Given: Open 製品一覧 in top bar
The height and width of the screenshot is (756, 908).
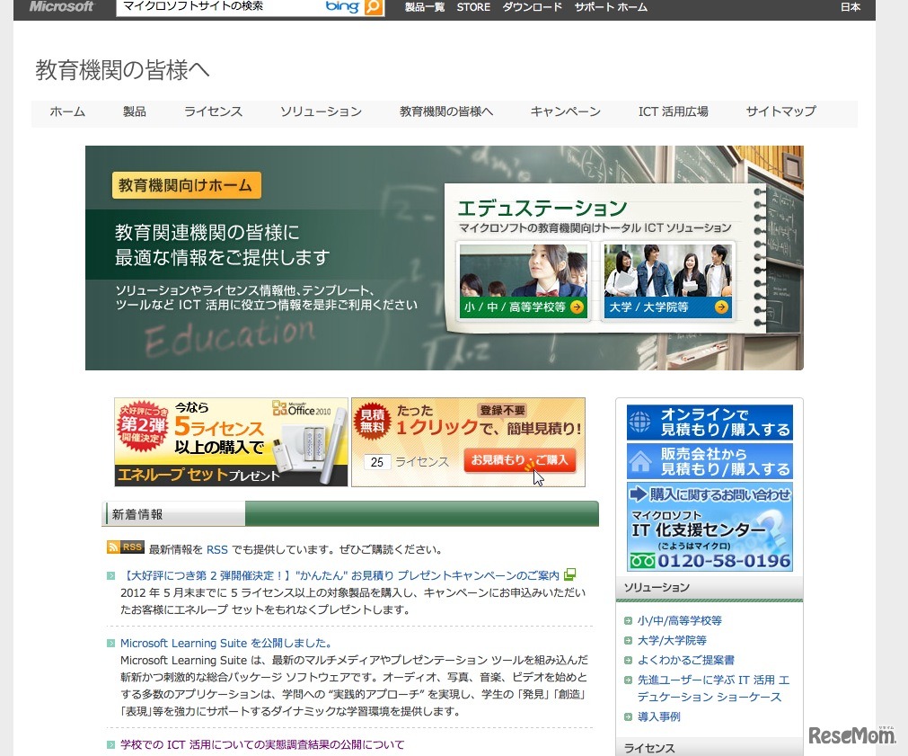Looking at the screenshot, I should tap(425, 7).
